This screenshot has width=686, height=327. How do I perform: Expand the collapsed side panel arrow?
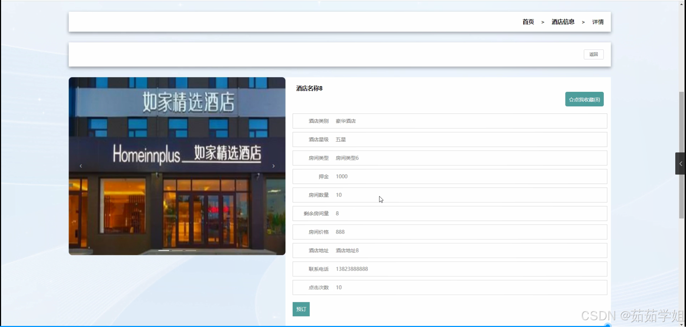(x=680, y=163)
